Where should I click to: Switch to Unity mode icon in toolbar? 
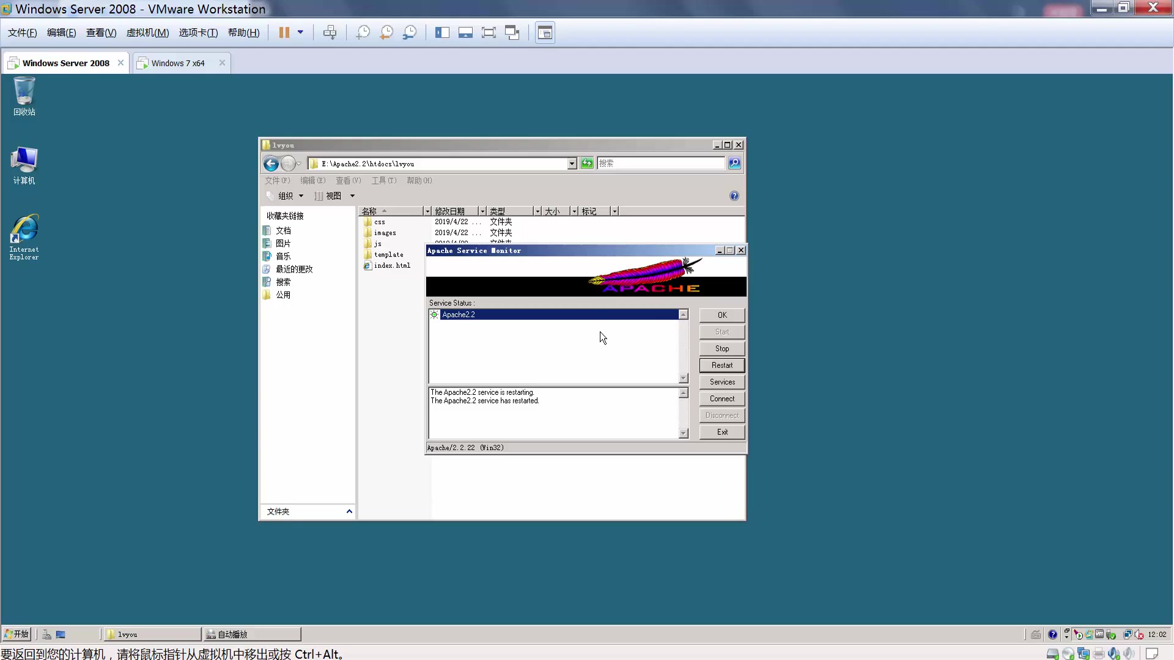512,32
